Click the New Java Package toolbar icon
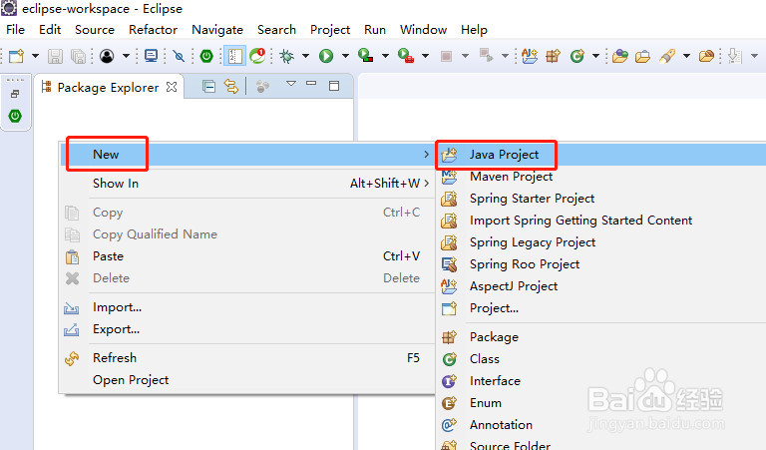This screenshot has height=450, width=766. pyautogui.click(x=553, y=56)
